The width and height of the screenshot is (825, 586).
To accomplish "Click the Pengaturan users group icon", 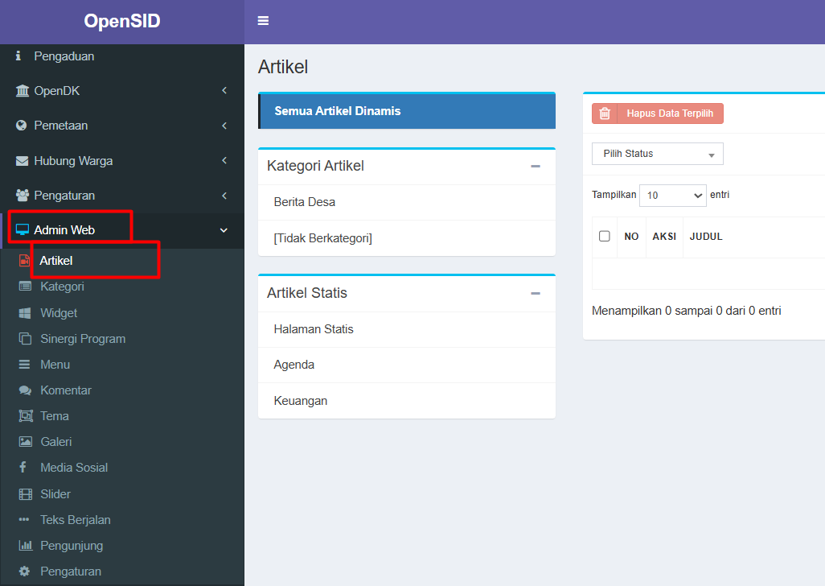I will [22, 196].
